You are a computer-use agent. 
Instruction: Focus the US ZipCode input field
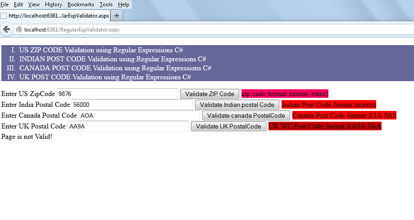[117, 94]
